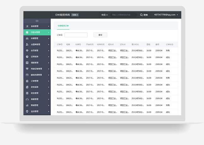This screenshot has width=204, height=145.
Task: Collapse sidebar using the top grip handle
Action: (37, 21)
